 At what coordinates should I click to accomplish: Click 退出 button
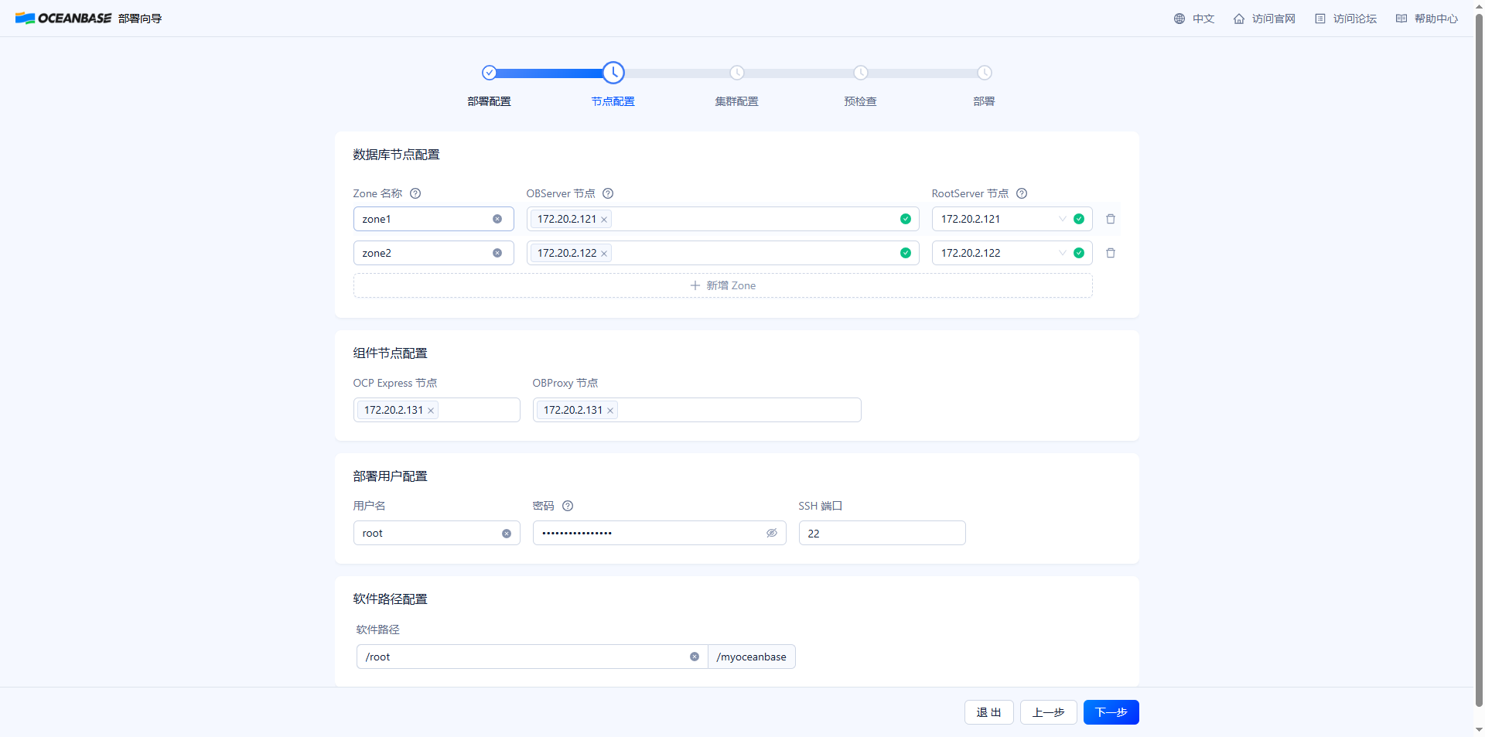coord(989,712)
